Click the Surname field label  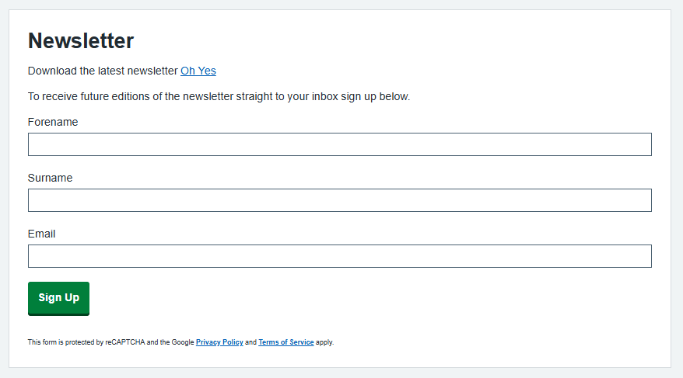point(50,178)
